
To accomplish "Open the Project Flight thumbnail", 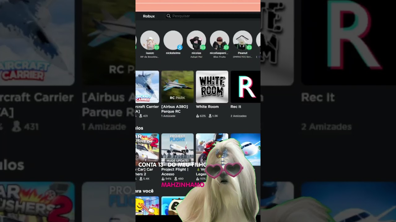I will 177,150.
